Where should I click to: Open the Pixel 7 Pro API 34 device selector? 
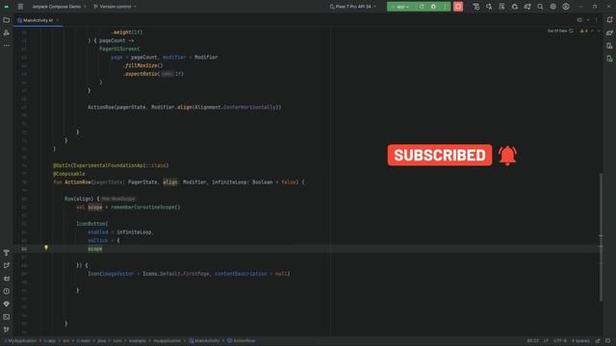click(x=353, y=7)
